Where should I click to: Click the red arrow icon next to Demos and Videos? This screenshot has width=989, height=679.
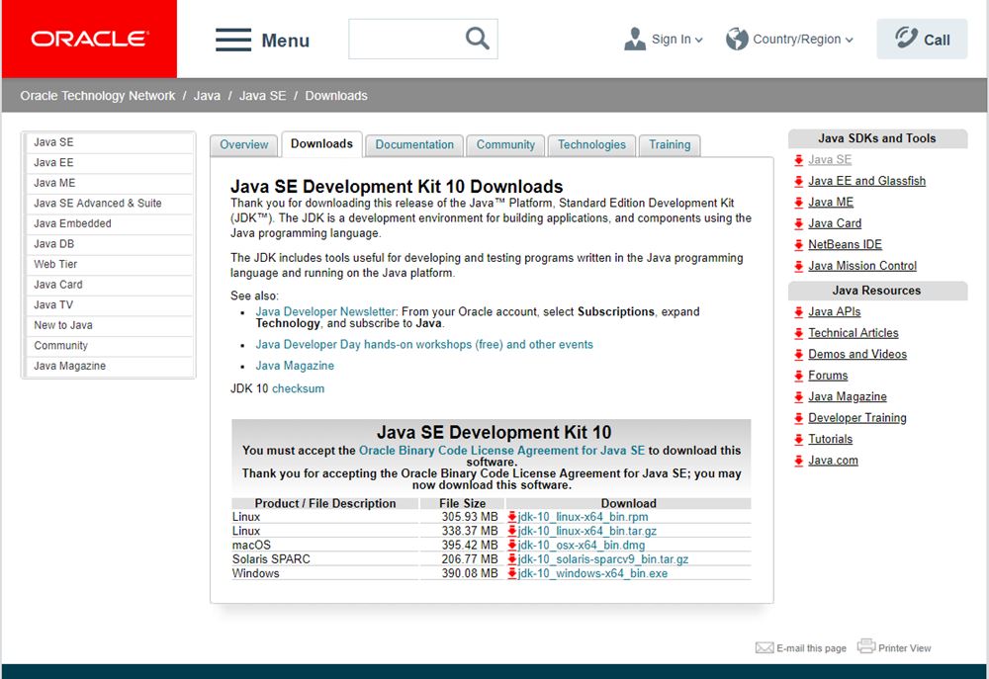(x=798, y=354)
